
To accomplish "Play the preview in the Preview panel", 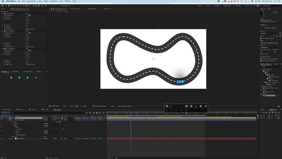I will [x=270, y=28].
